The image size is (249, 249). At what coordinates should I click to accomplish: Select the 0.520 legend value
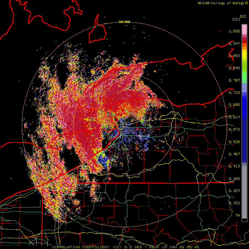coord(234,142)
